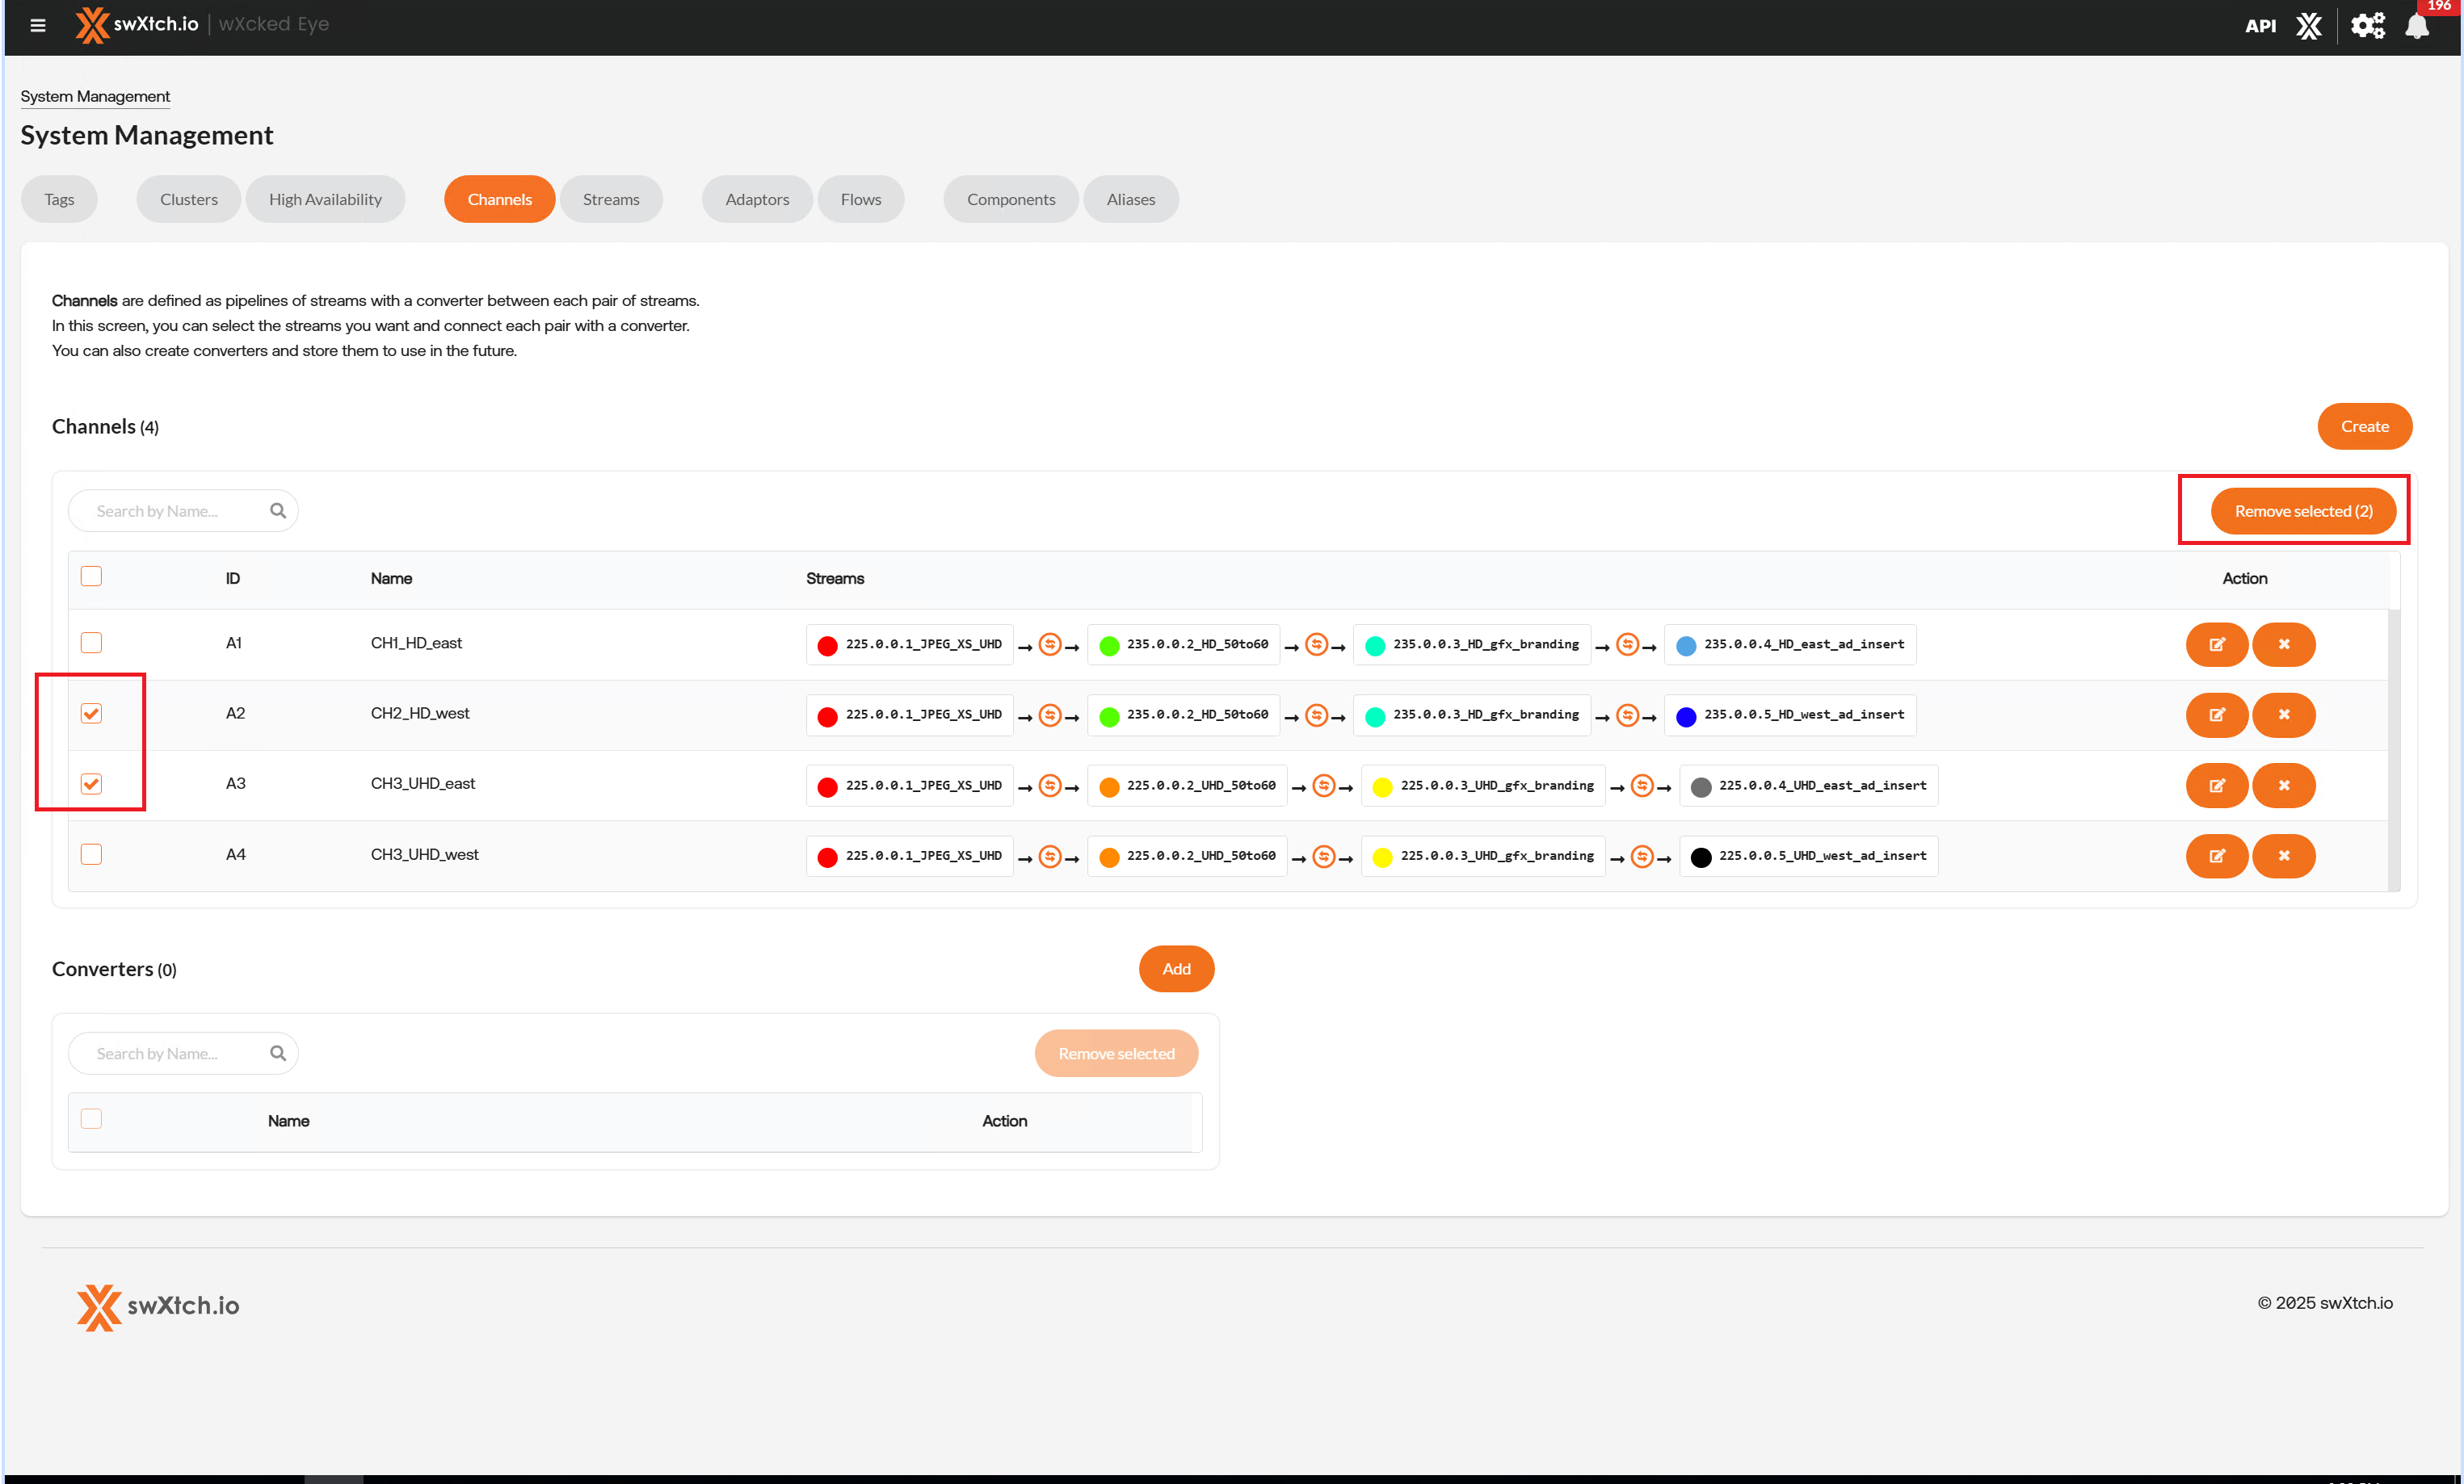Edit channel CH3_UHD_east with pencil icon
Image resolution: width=2464 pixels, height=1484 pixels.
pos(2216,786)
